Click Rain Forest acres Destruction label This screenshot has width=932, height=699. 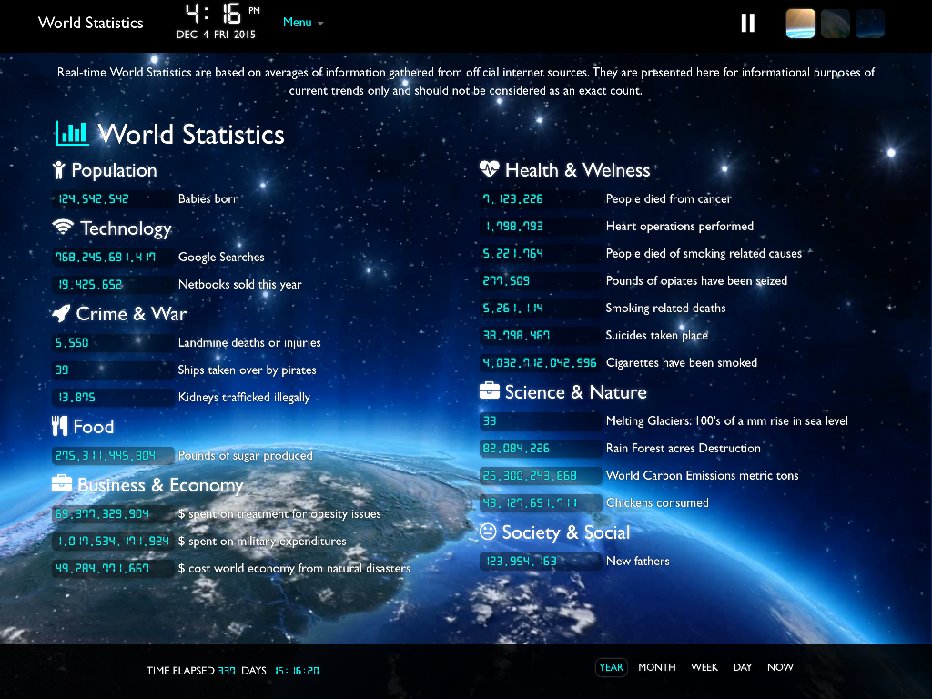(x=683, y=449)
